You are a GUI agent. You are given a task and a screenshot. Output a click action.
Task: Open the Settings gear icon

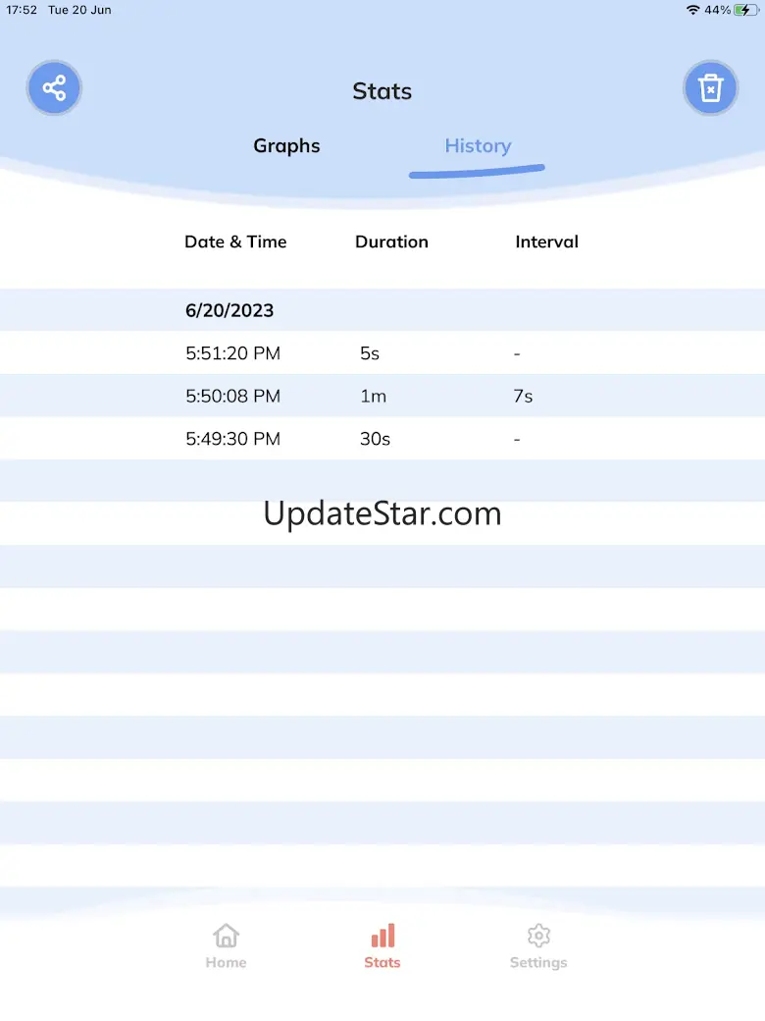tap(538, 936)
